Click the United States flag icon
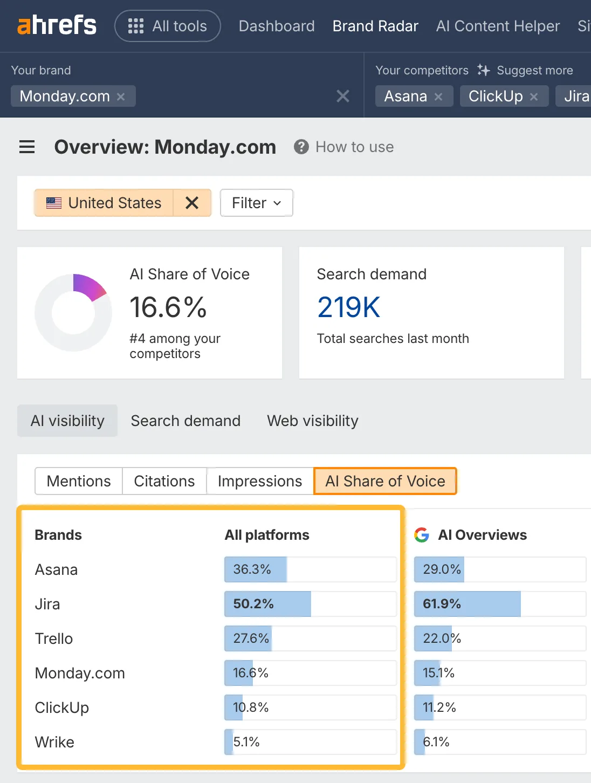 tap(54, 203)
